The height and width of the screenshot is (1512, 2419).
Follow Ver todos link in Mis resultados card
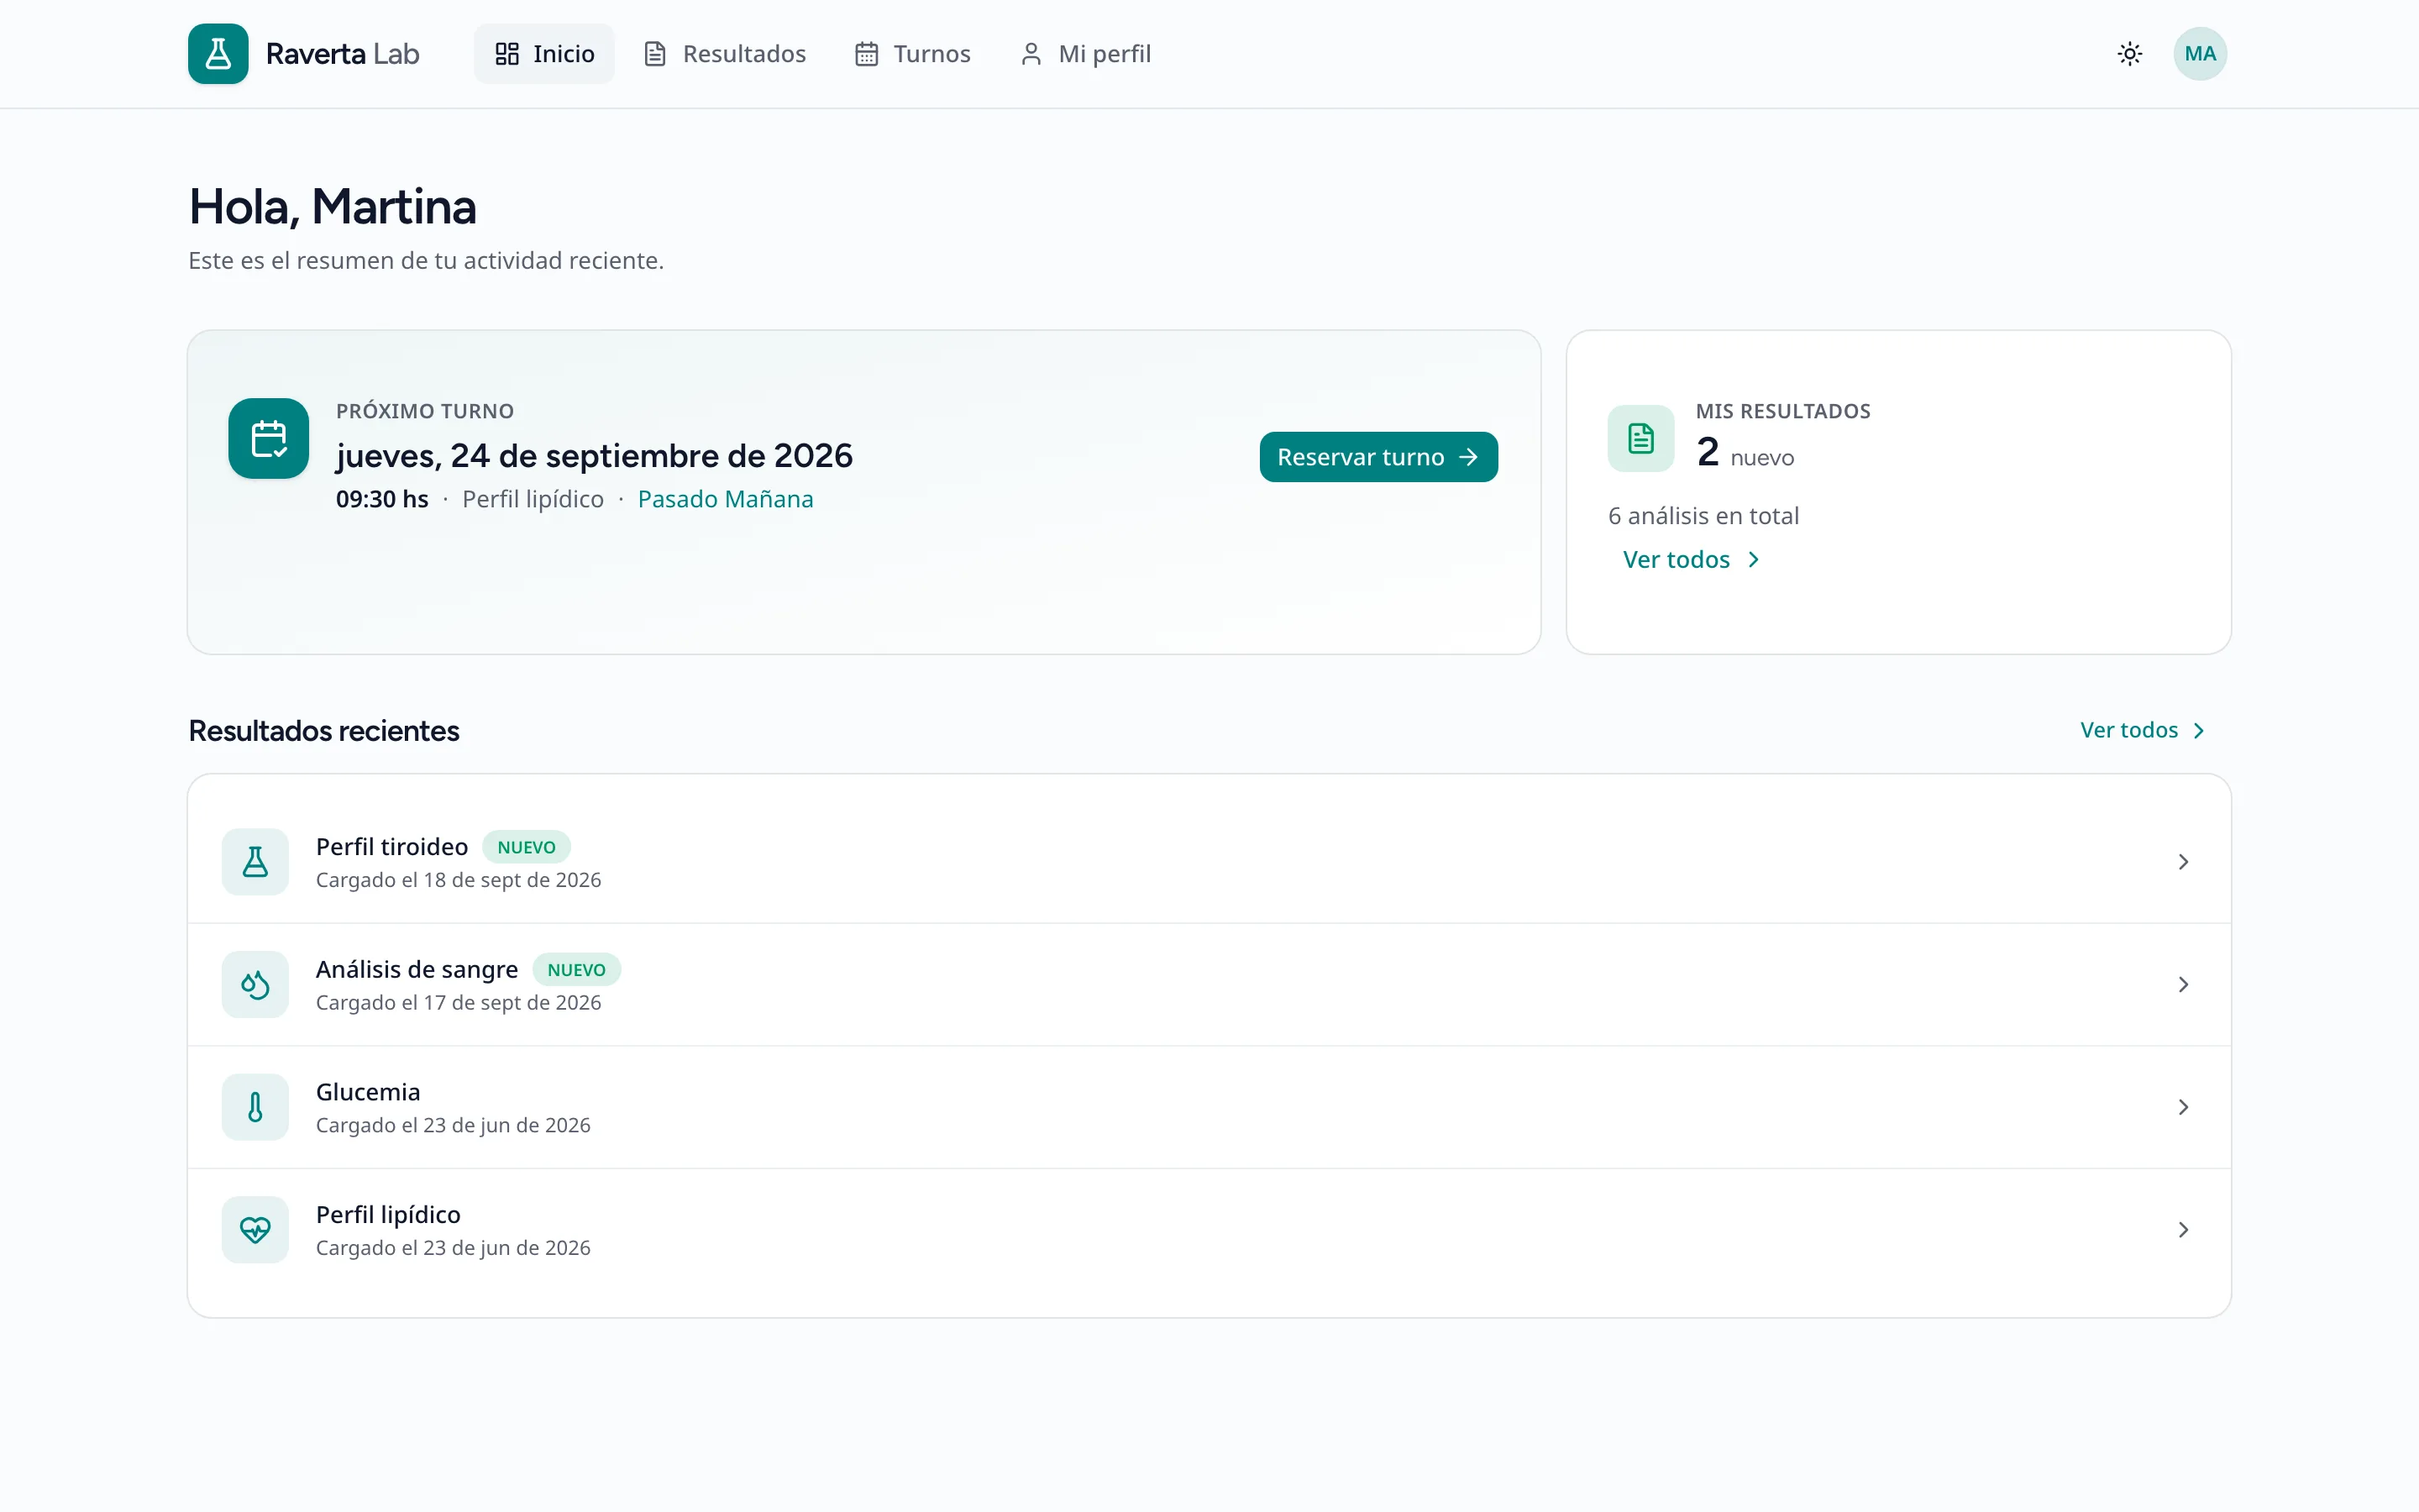(x=1692, y=560)
